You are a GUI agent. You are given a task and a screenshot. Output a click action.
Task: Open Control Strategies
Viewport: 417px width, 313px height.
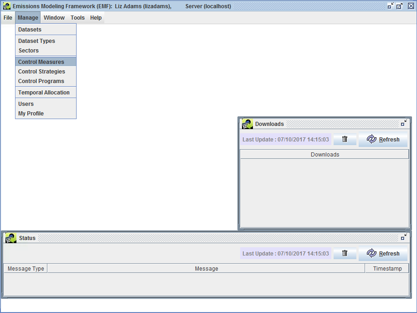pyautogui.click(x=41, y=71)
